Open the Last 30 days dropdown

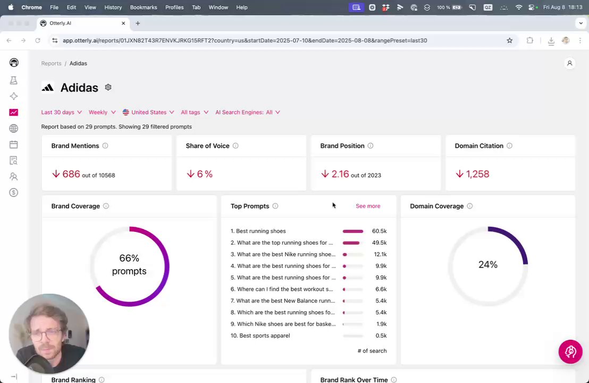[62, 112]
